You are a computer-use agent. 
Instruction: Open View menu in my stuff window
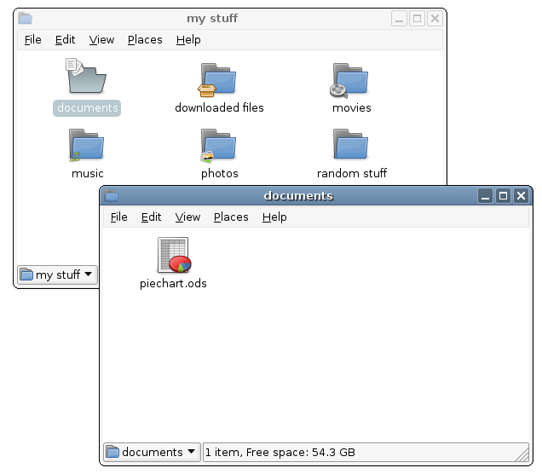click(x=101, y=40)
